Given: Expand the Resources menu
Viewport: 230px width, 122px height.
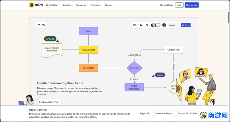Looking at the screenshot, I should [x=82, y=5].
